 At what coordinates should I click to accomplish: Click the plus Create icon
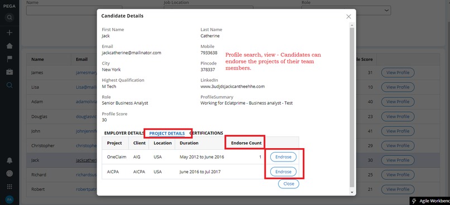tap(9, 33)
